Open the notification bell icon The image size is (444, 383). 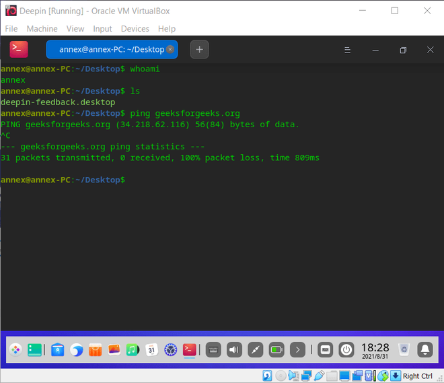pos(425,350)
